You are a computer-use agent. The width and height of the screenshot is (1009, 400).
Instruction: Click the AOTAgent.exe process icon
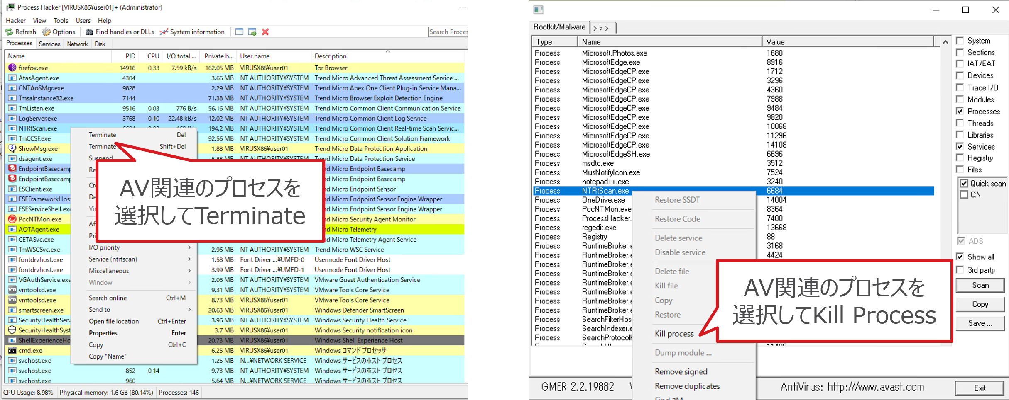click(x=12, y=229)
